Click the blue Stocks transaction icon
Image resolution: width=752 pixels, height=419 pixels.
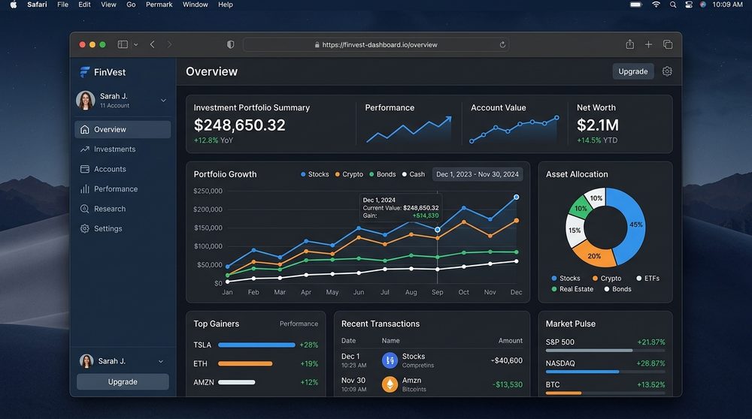click(390, 360)
